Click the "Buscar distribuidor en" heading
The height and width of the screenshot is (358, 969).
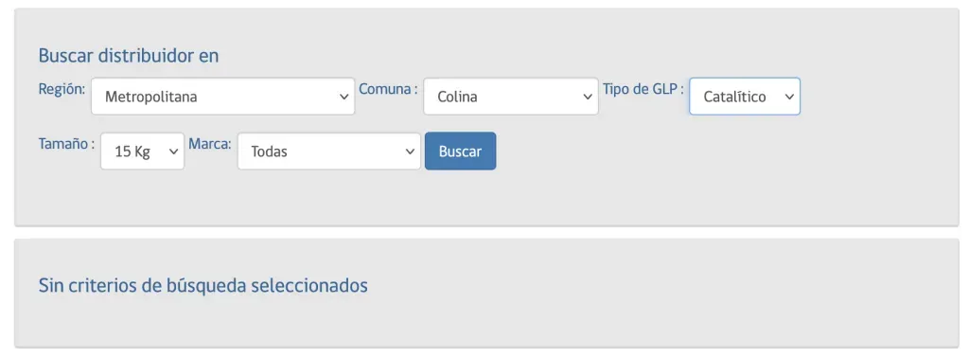click(x=129, y=56)
